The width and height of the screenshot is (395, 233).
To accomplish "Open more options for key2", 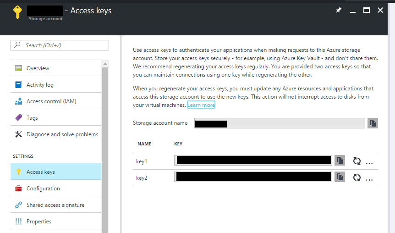I will (369, 180).
